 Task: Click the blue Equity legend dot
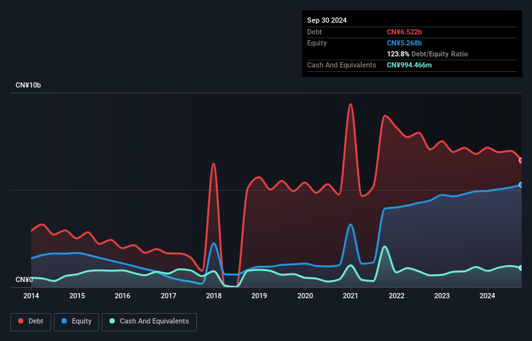coord(64,321)
